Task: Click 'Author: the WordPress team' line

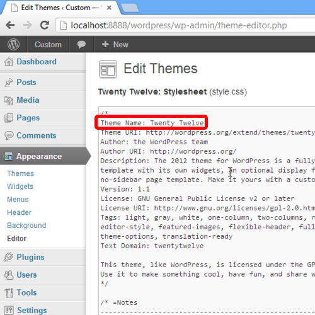Action: (154, 142)
